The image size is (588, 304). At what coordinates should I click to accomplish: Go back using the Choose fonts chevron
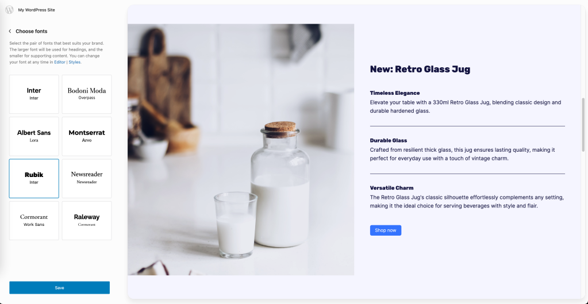click(x=10, y=31)
